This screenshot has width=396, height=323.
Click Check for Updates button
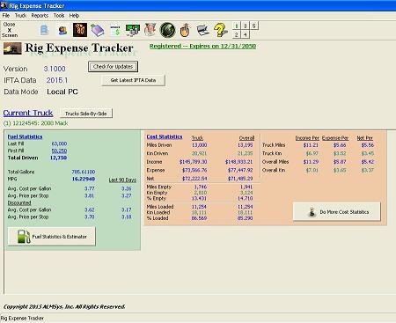(x=113, y=67)
